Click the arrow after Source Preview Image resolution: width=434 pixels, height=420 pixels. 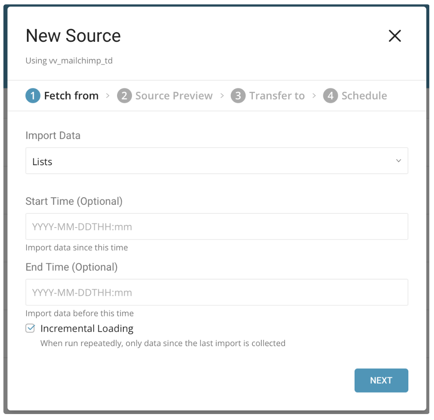pyautogui.click(x=222, y=96)
